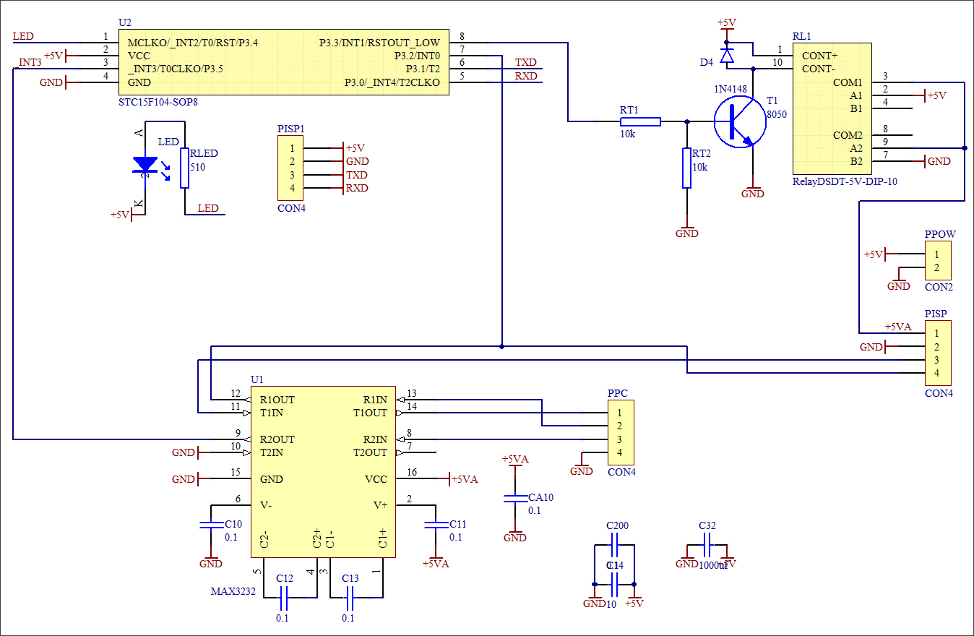Viewport: 974px width, 636px height.
Task: Select the D4 diode symbol
Action: (727, 56)
